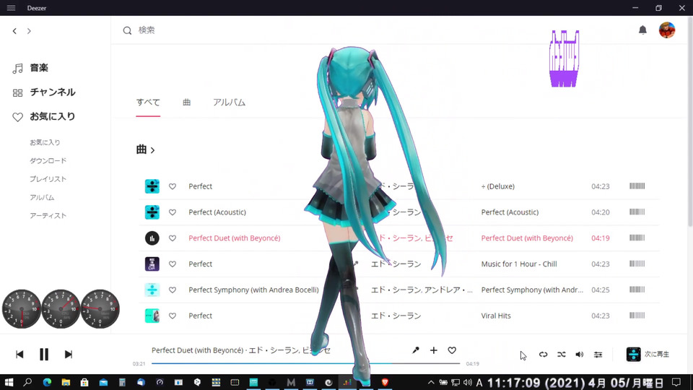Add current track to playlist with plus
Image resolution: width=693 pixels, height=390 pixels.
pos(434,350)
